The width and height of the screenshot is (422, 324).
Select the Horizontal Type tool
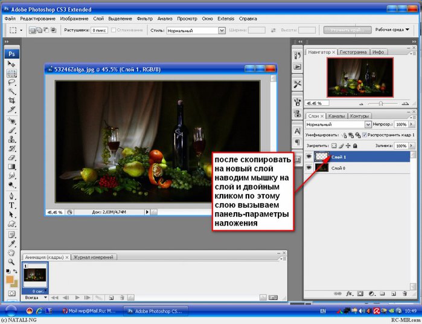(x=11, y=205)
